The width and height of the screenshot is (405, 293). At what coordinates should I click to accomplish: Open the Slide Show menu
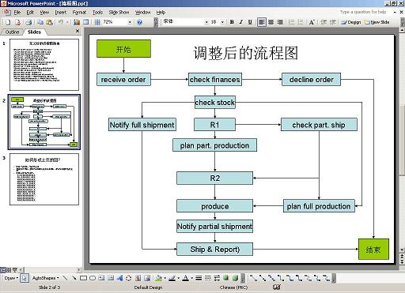point(119,13)
